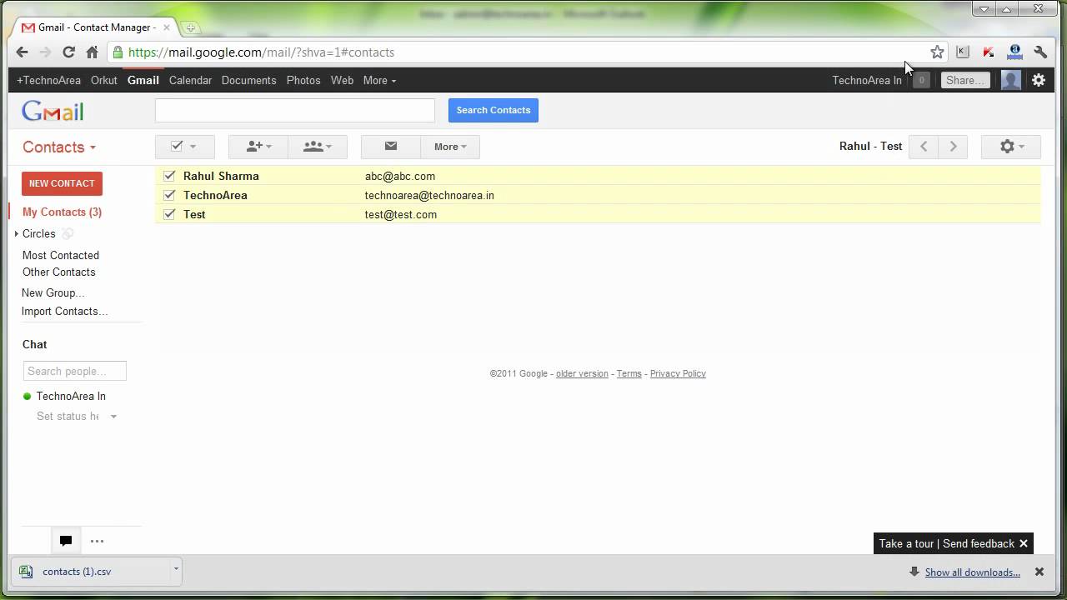Open the Google bar options gear icon
The height and width of the screenshot is (600, 1067).
point(1039,80)
